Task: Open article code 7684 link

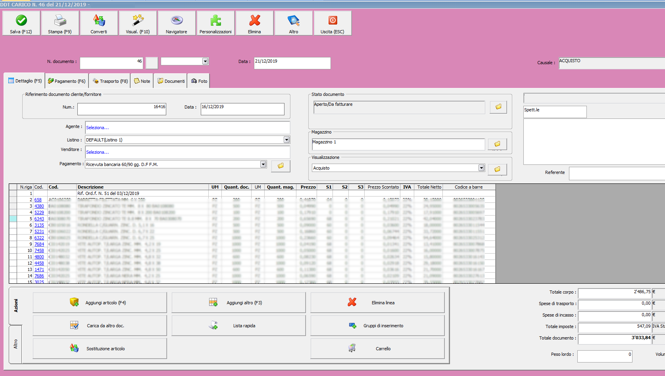Action: pos(39,244)
